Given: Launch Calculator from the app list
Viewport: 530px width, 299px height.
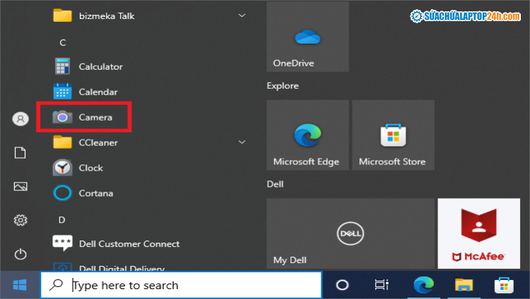Looking at the screenshot, I should 100,66.
